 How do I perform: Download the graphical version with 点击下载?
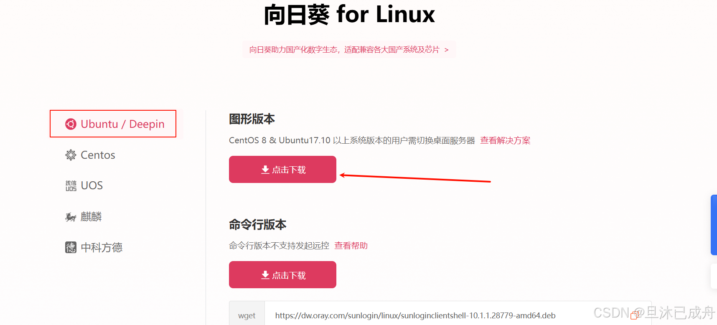coord(282,169)
